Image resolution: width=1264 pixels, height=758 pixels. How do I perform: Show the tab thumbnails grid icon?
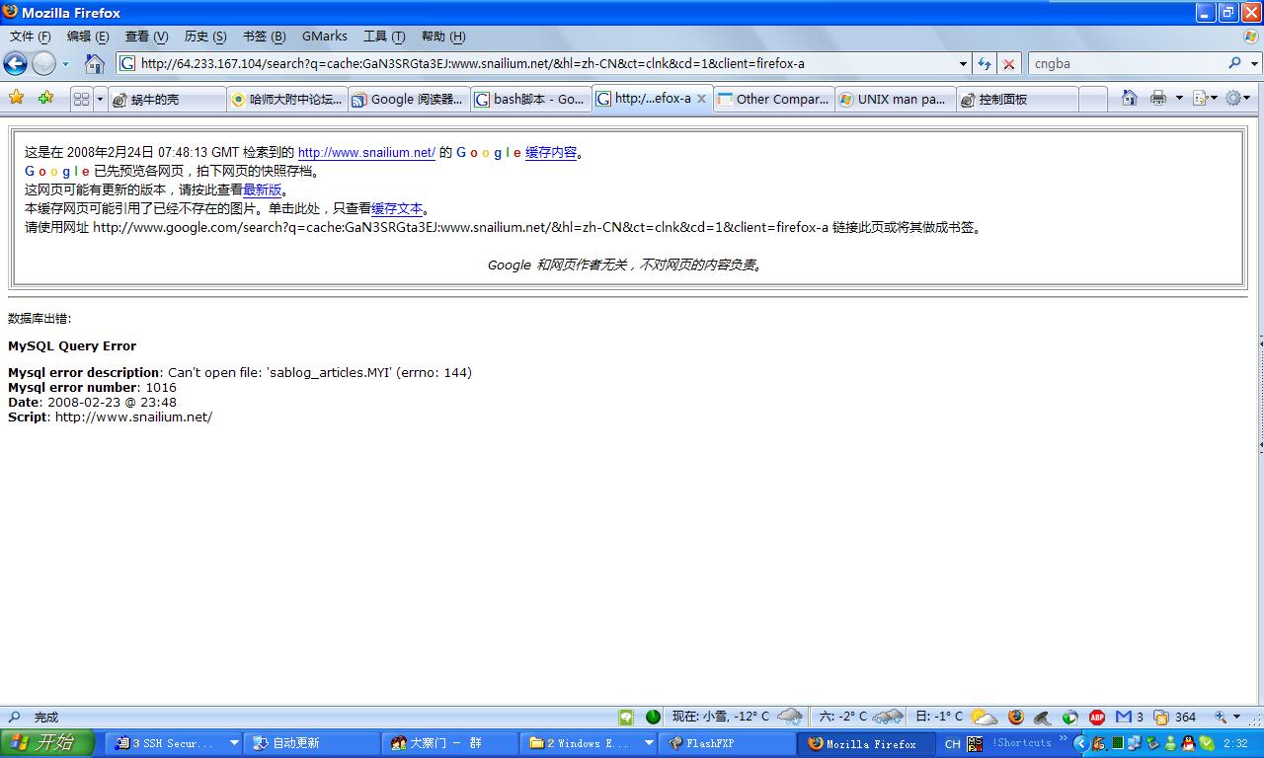tap(81, 99)
